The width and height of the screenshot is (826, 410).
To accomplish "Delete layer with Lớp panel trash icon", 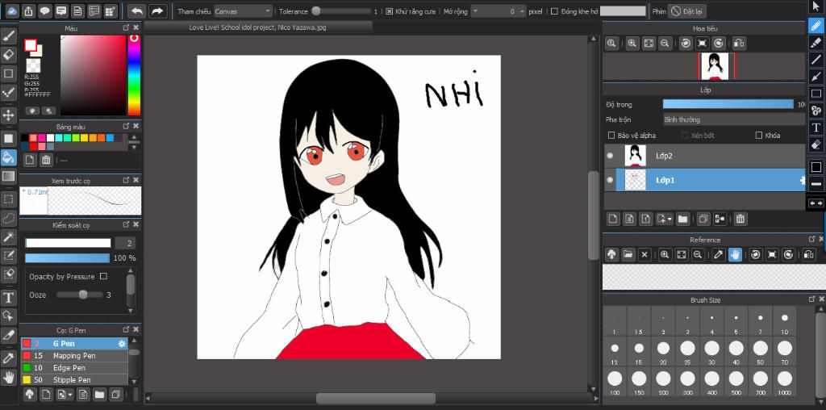I will (x=740, y=219).
